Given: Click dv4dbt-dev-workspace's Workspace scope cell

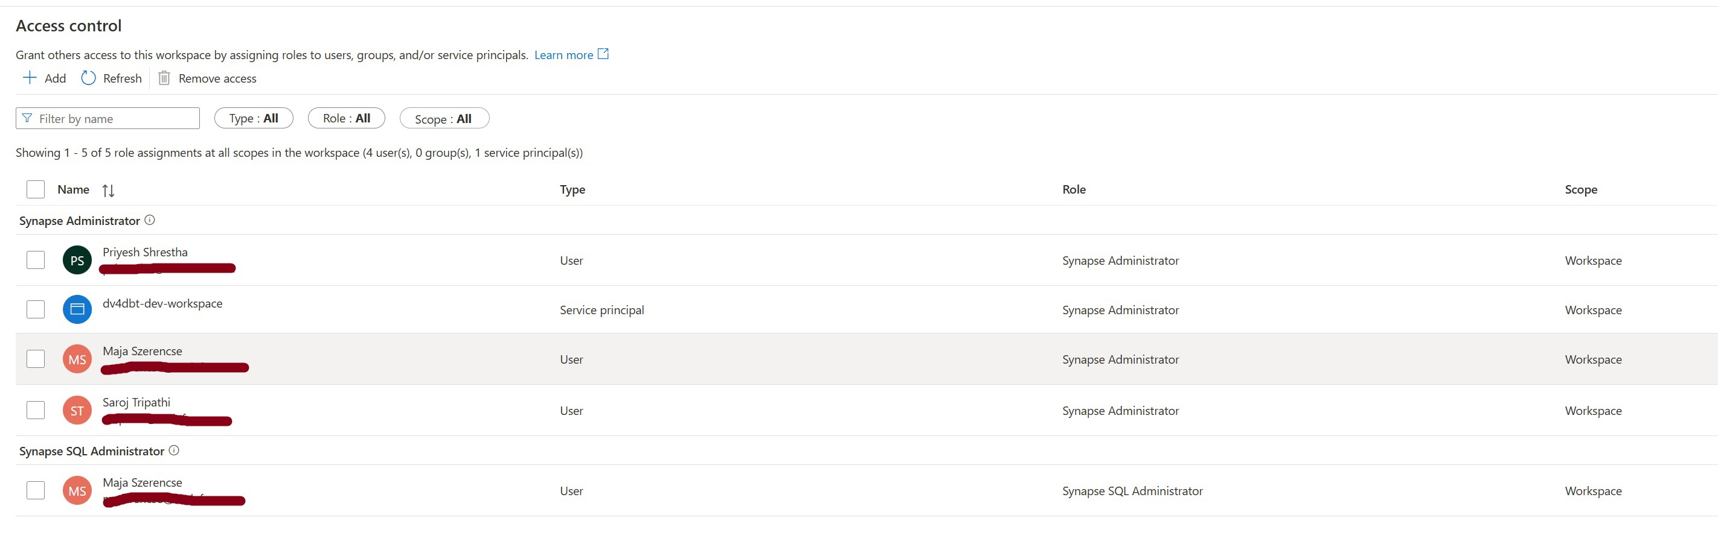Looking at the screenshot, I should (x=1593, y=310).
